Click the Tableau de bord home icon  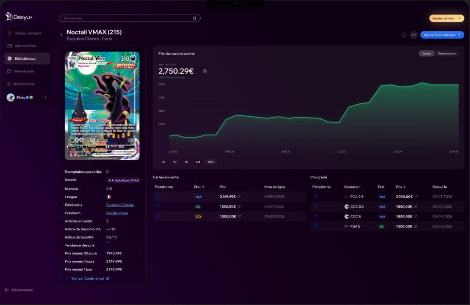pyautogui.click(x=9, y=33)
